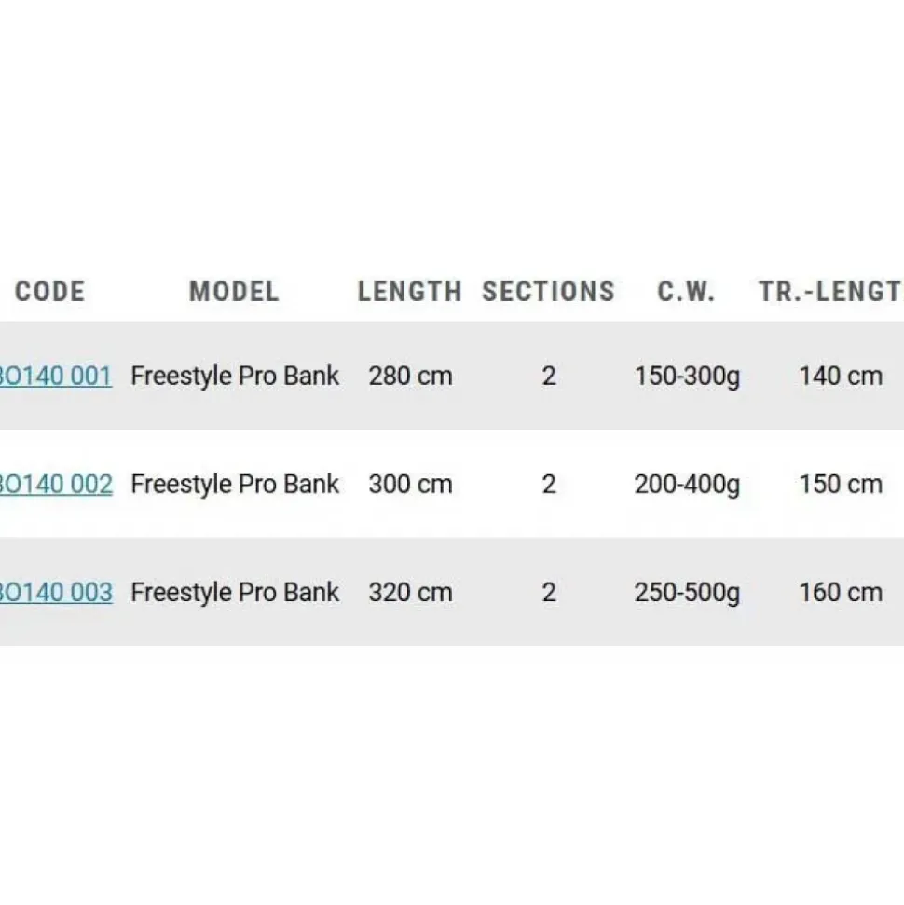Click the 250-500g casting weight cell
The image size is (904, 905).
[x=687, y=593]
